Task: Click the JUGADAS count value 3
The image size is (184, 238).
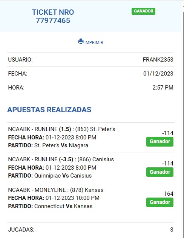Action: (172, 230)
